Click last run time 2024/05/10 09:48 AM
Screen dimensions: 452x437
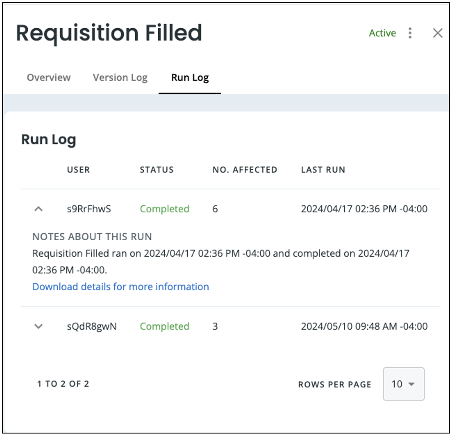364,326
